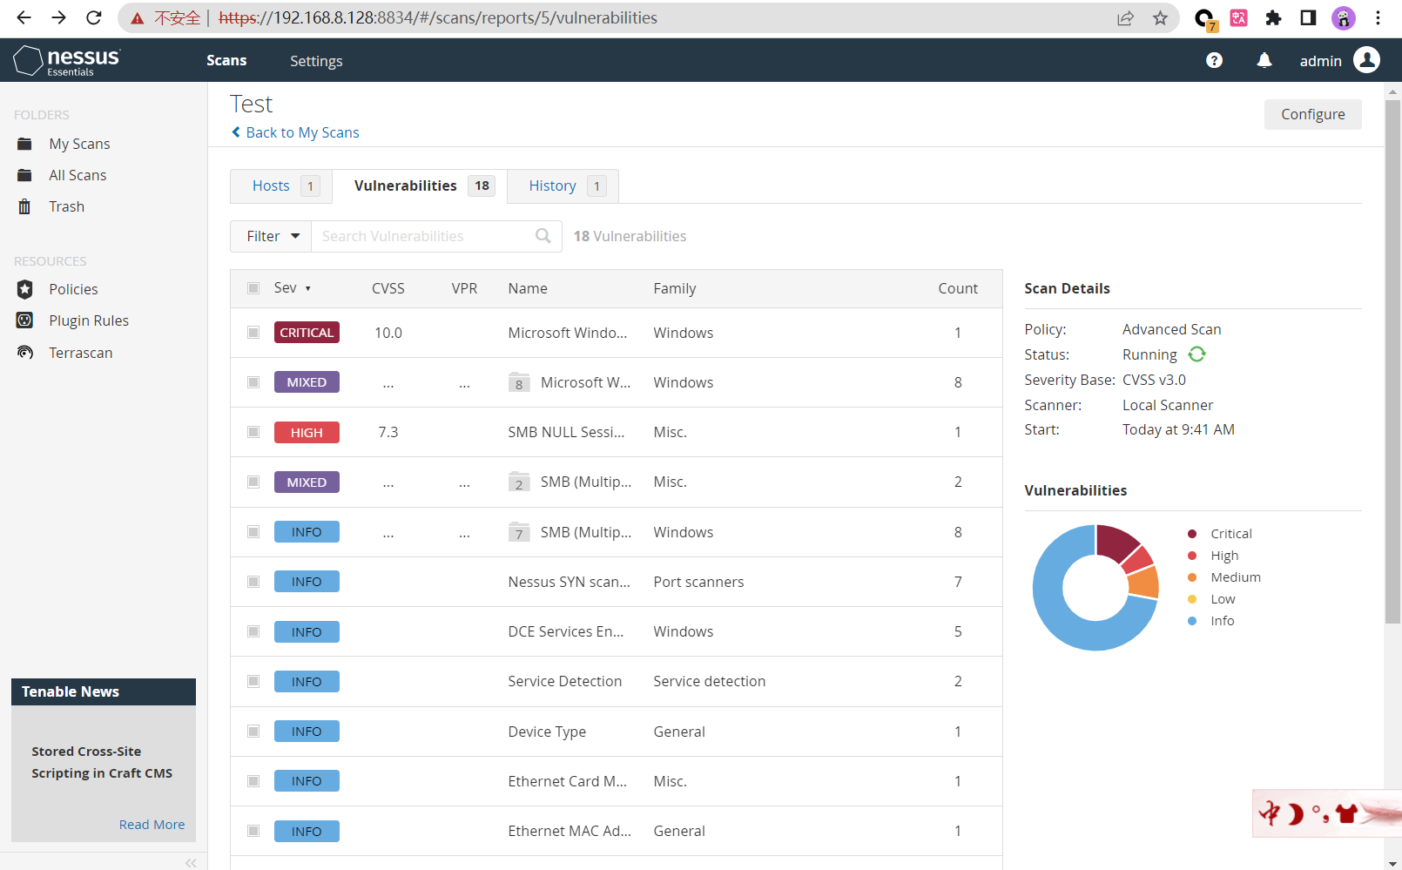
Task: Click the Terrascan icon
Action: point(25,353)
